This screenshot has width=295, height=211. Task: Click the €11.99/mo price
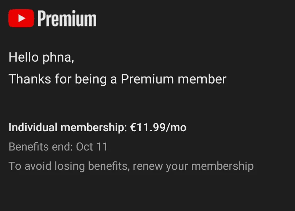(158, 127)
